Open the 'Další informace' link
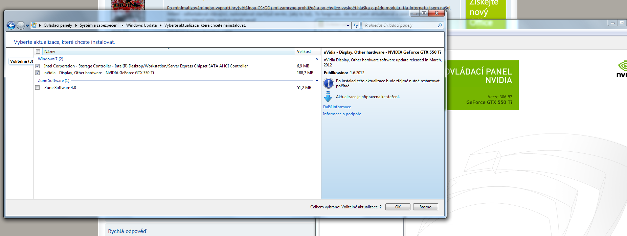Screen dimensions: 627x236 (337, 107)
